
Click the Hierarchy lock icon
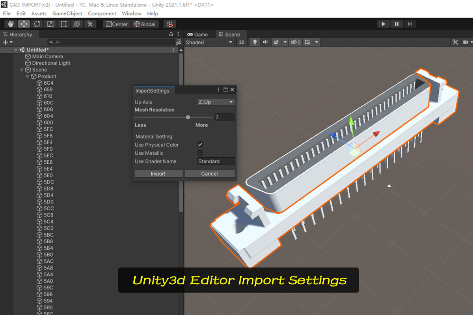point(171,34)
